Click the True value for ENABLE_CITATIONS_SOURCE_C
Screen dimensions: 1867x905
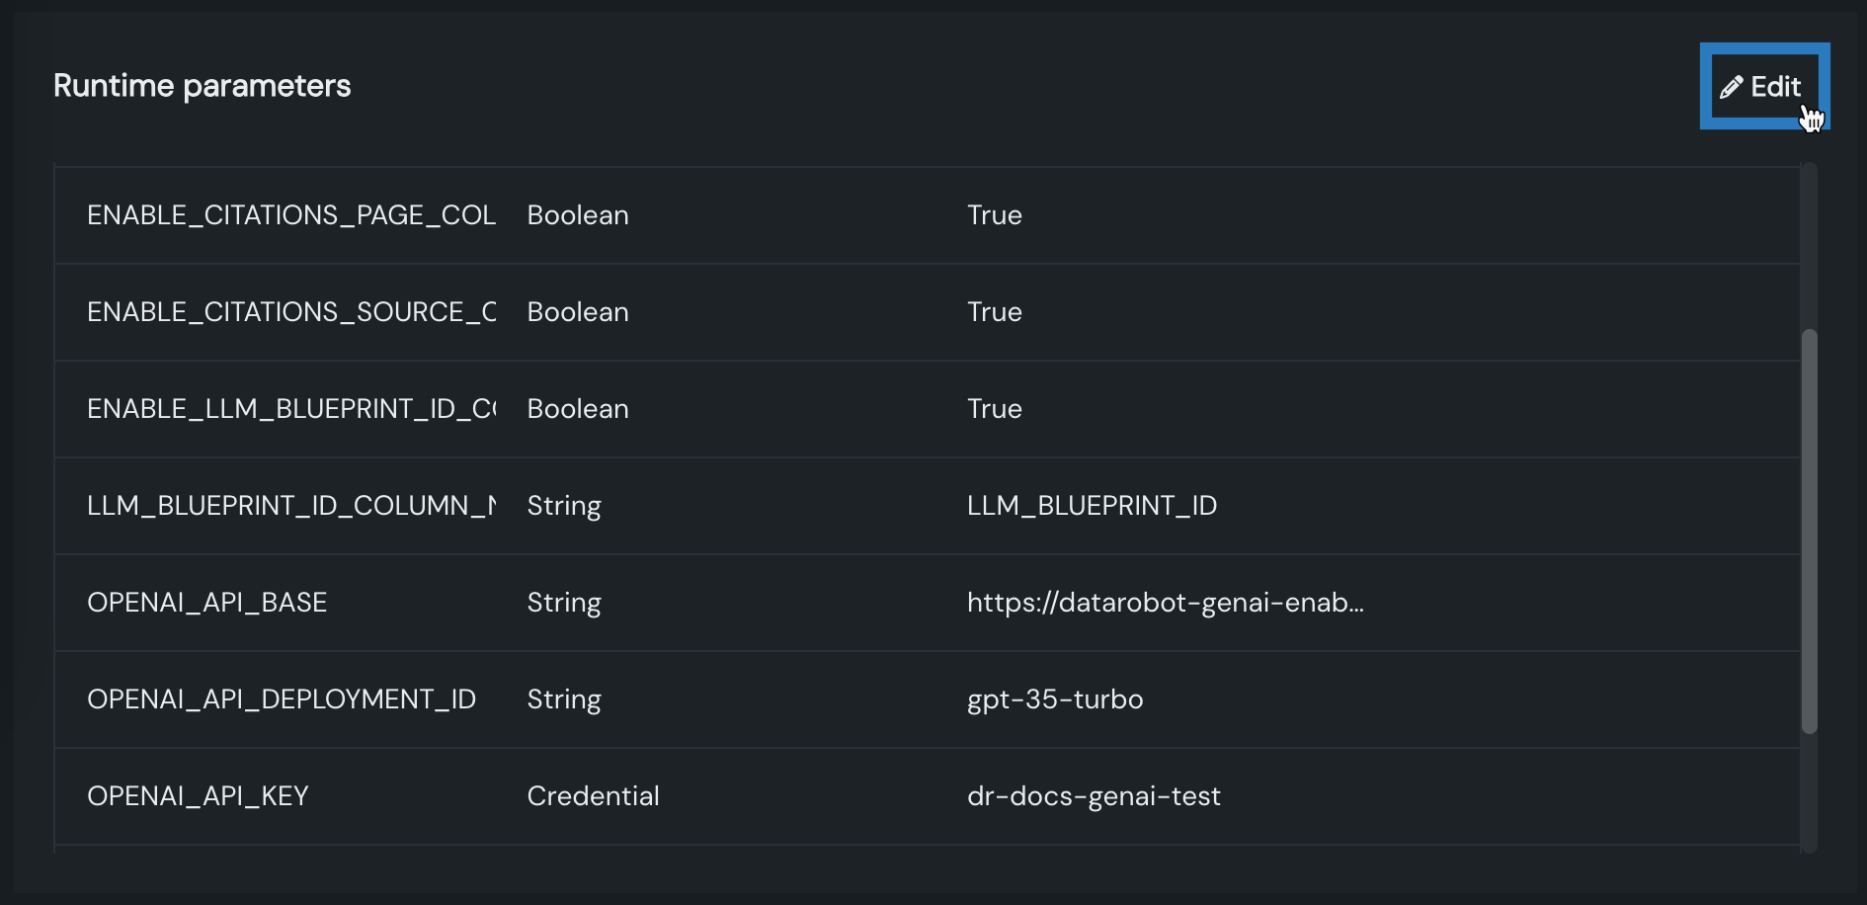(x=994, y=312)
